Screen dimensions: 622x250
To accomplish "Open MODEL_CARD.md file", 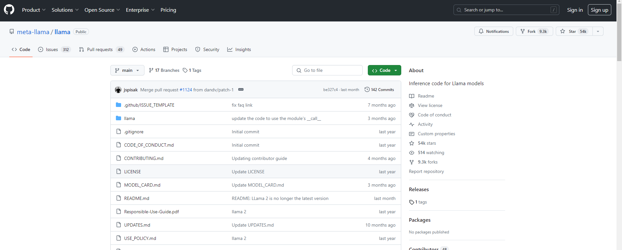I will click(142, 185).
